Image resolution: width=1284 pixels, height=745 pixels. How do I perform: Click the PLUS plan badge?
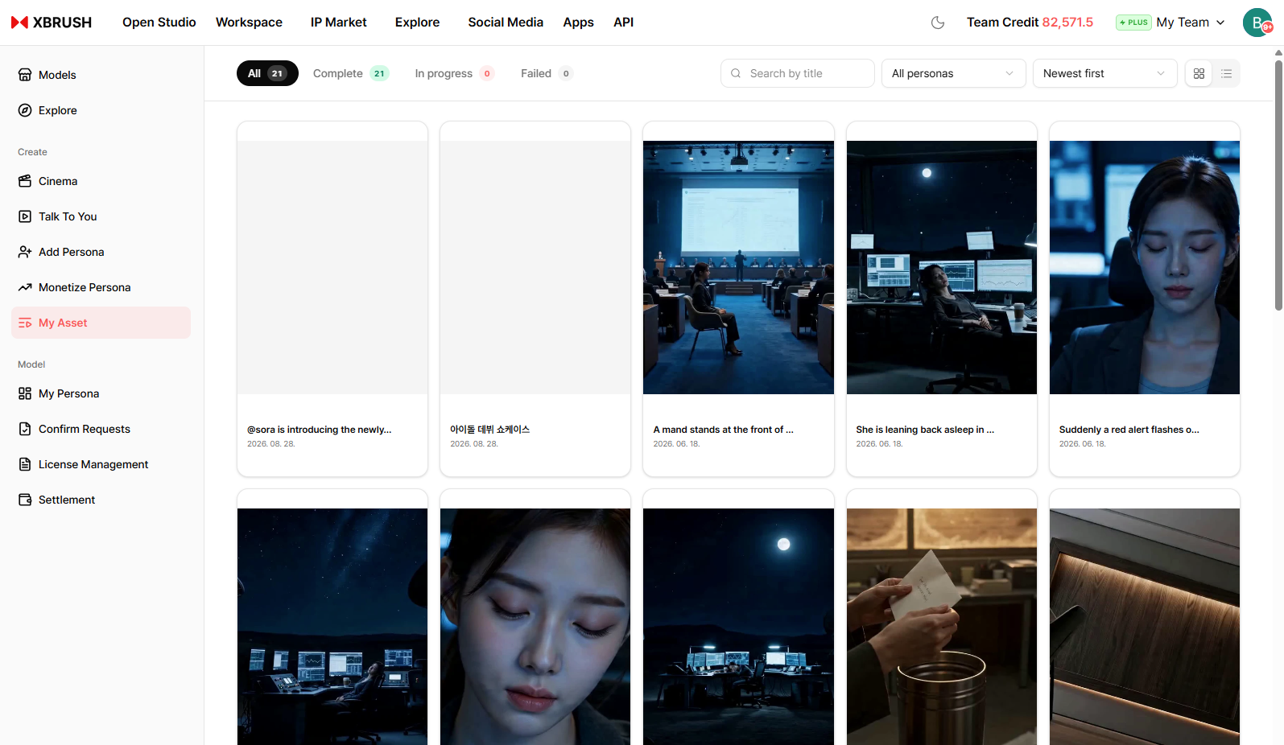click(1133, 23)
